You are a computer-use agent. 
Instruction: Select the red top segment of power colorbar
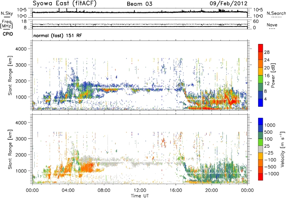tap(261, 48)
